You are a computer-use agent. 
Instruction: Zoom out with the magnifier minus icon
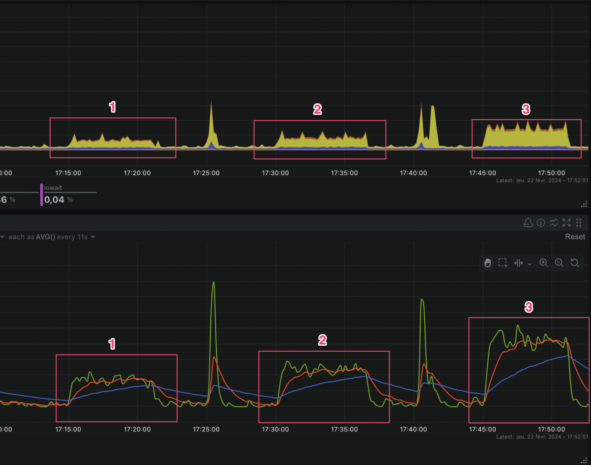point(559,263)
